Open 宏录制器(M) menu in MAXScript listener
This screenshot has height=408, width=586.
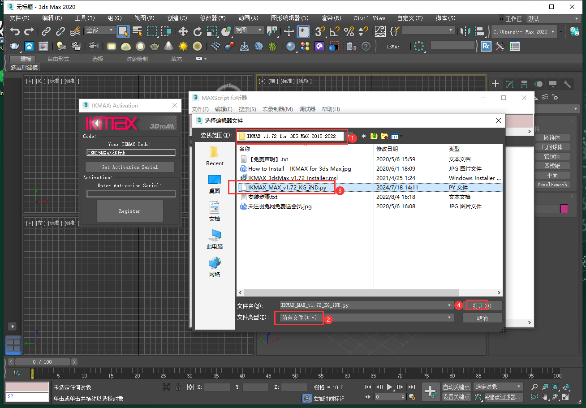278,109
